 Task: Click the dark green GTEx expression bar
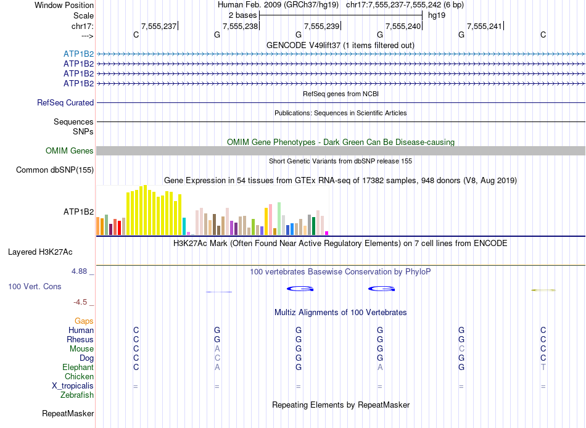pos(313,226)
